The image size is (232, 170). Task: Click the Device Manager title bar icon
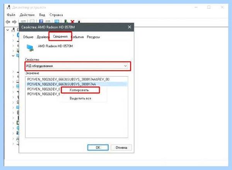click(9, 7)
